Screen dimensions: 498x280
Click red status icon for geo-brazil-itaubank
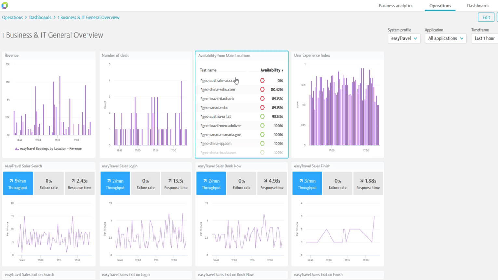click(x=262, y=99)
